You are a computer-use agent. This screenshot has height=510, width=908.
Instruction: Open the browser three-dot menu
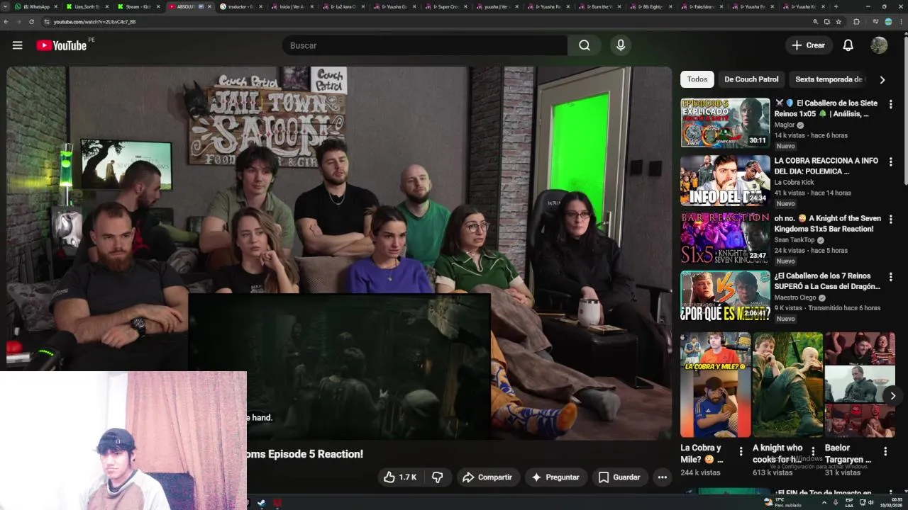coord(900,22)
